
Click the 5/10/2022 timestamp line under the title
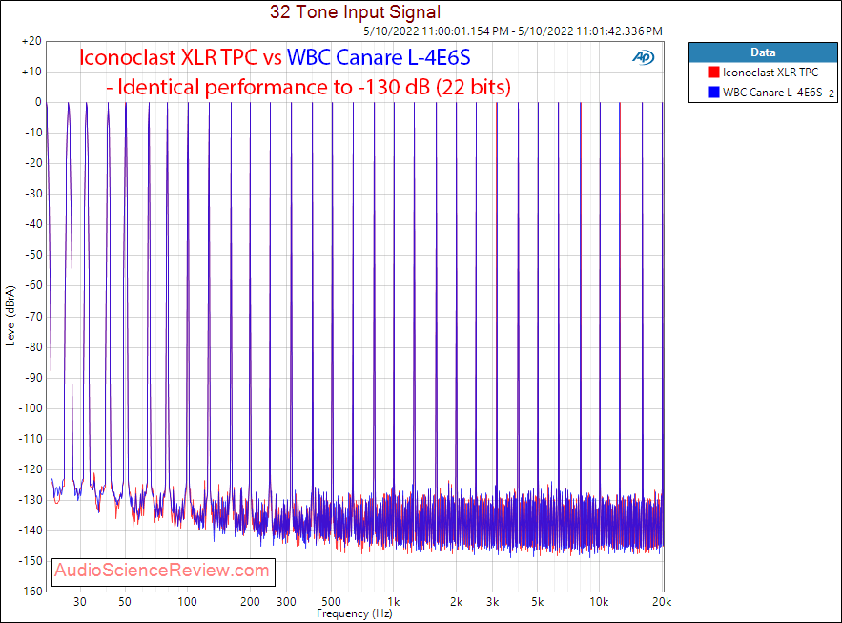pyautogui.click(x=513, y=31)
